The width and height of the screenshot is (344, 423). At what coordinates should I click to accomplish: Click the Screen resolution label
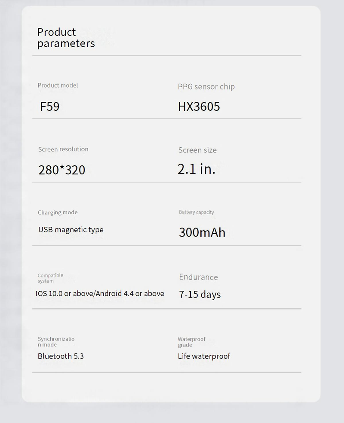tap(63, 149)
